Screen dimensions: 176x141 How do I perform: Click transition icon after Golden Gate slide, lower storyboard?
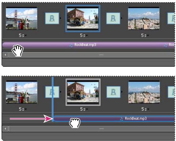click(52, 92)
